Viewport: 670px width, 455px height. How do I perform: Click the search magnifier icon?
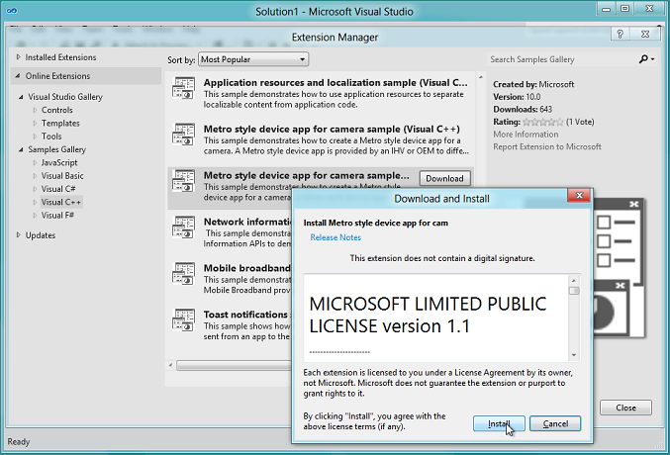tap(643, 59)
